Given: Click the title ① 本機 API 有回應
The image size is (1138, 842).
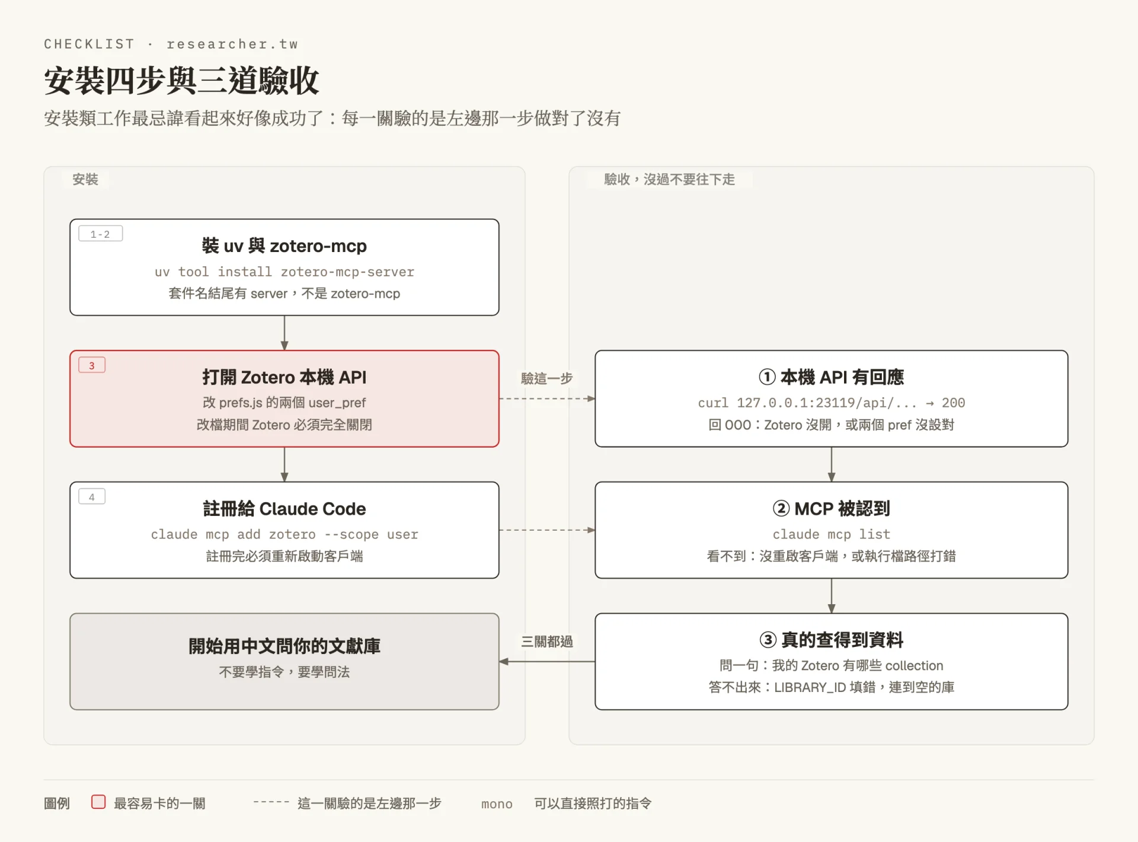Looking at the screenshot, I should 832,377.
